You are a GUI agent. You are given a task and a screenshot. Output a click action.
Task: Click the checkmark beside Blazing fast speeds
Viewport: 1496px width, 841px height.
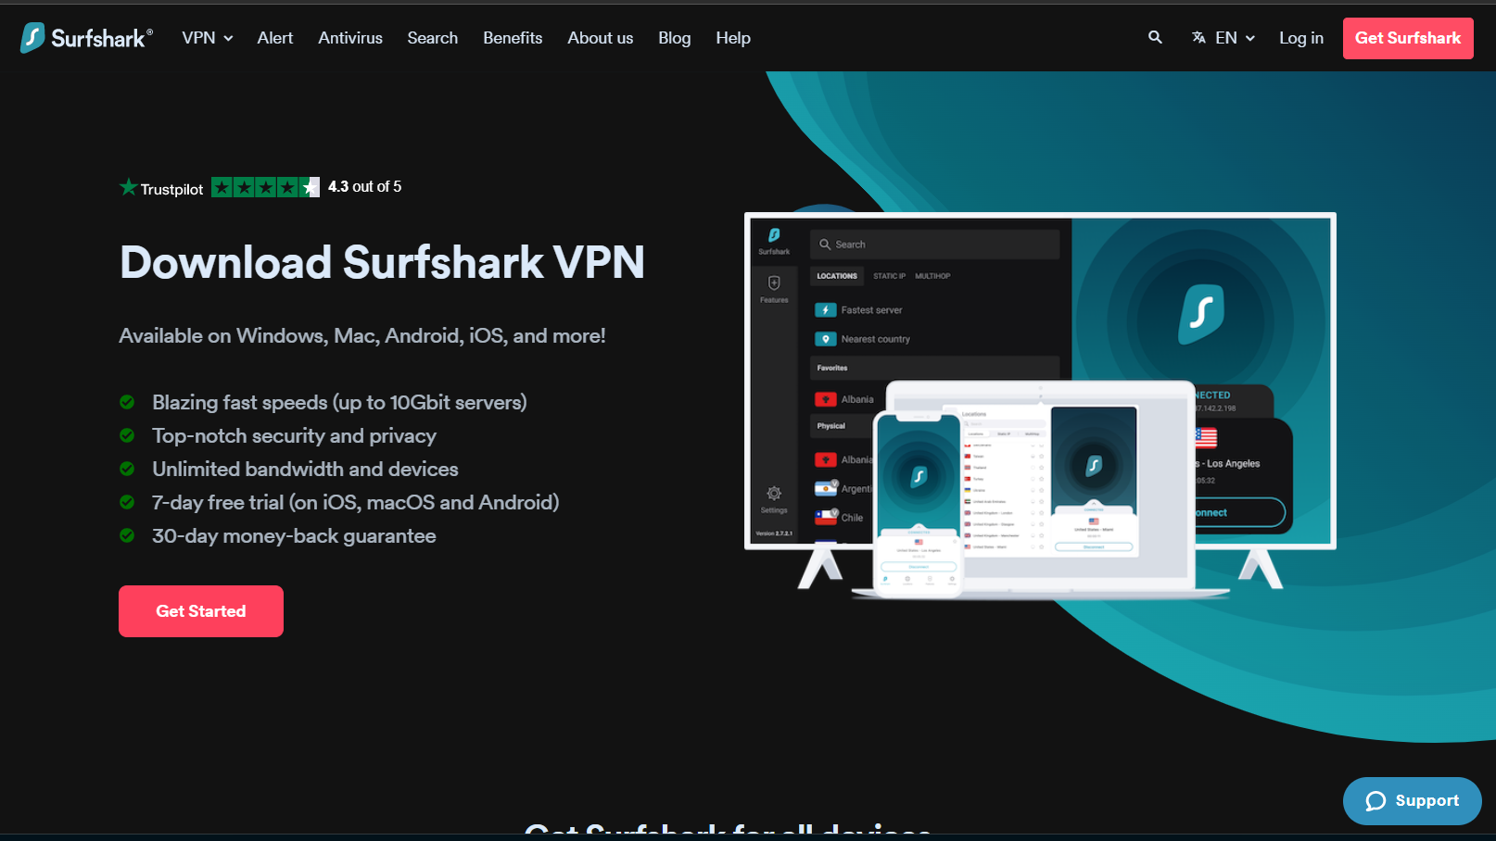pos(127,402)
